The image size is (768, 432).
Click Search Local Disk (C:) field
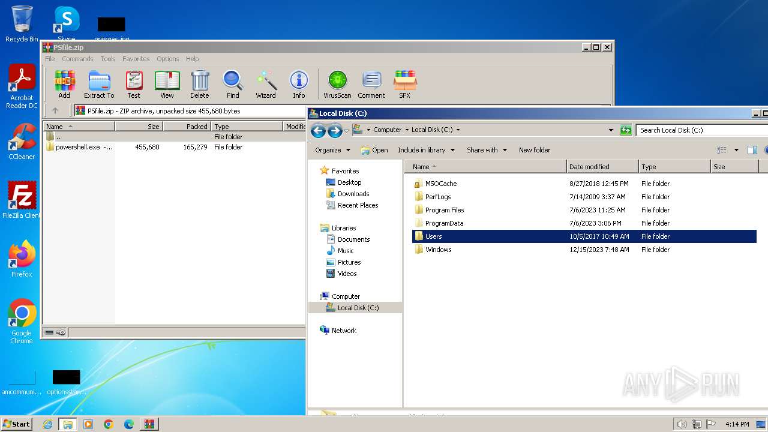(x=703, y=130)
